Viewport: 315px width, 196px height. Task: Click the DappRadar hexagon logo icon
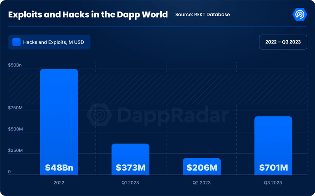pos(300,14)
